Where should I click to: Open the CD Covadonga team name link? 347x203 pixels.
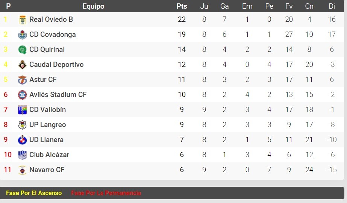tap(53, 35)
